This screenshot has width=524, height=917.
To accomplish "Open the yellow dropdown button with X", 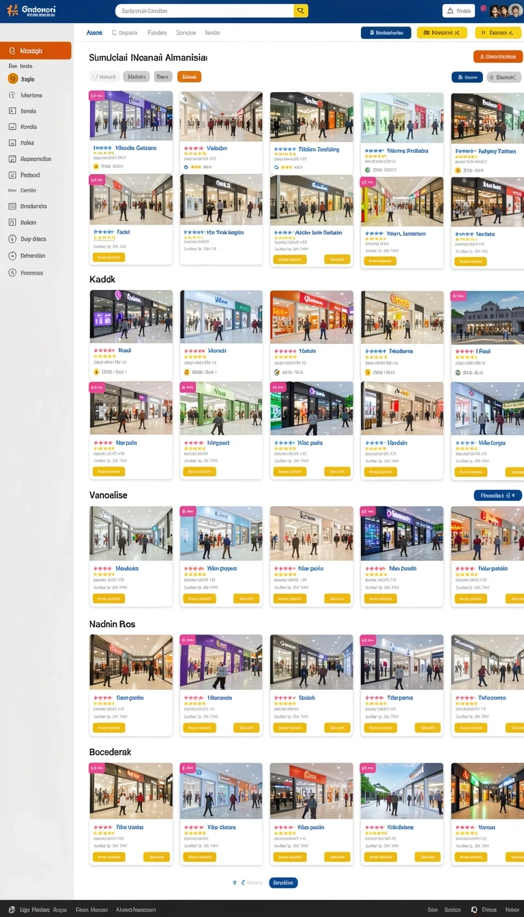I will 441,32.
